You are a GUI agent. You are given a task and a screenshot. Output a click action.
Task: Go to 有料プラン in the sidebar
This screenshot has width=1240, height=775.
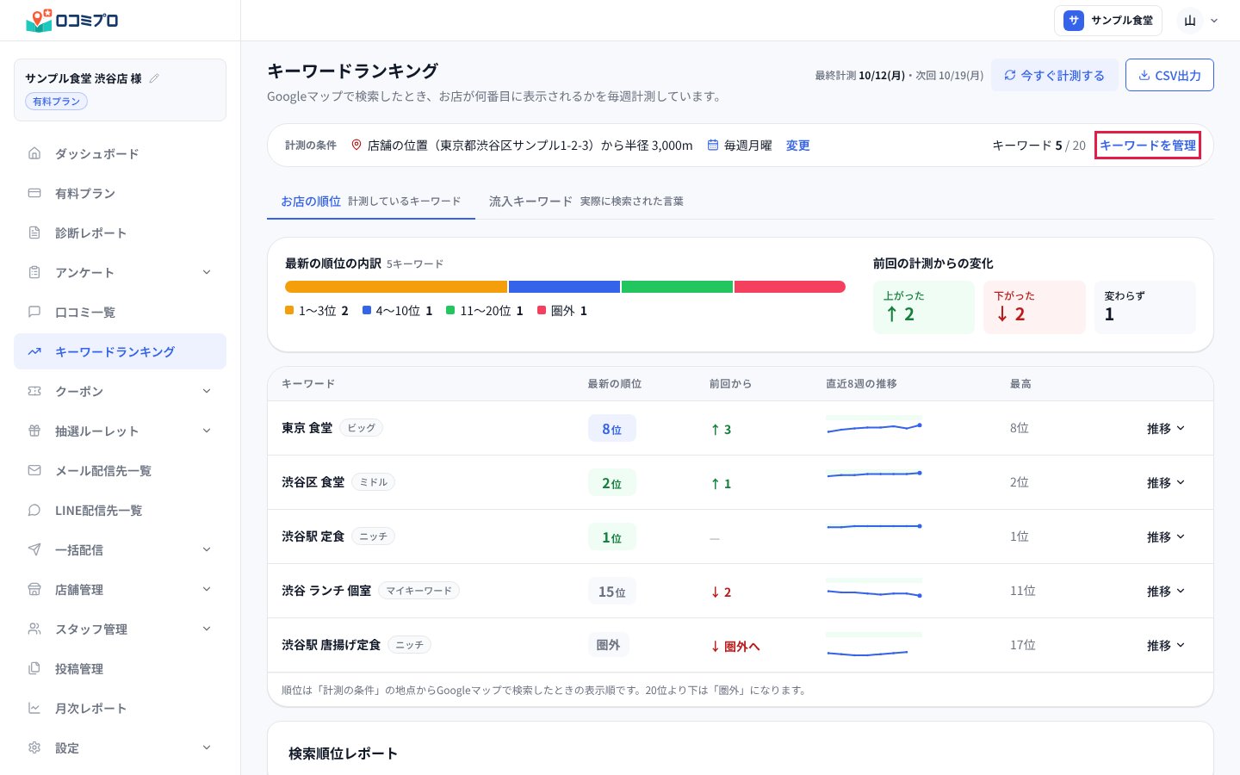coord(120,193)
